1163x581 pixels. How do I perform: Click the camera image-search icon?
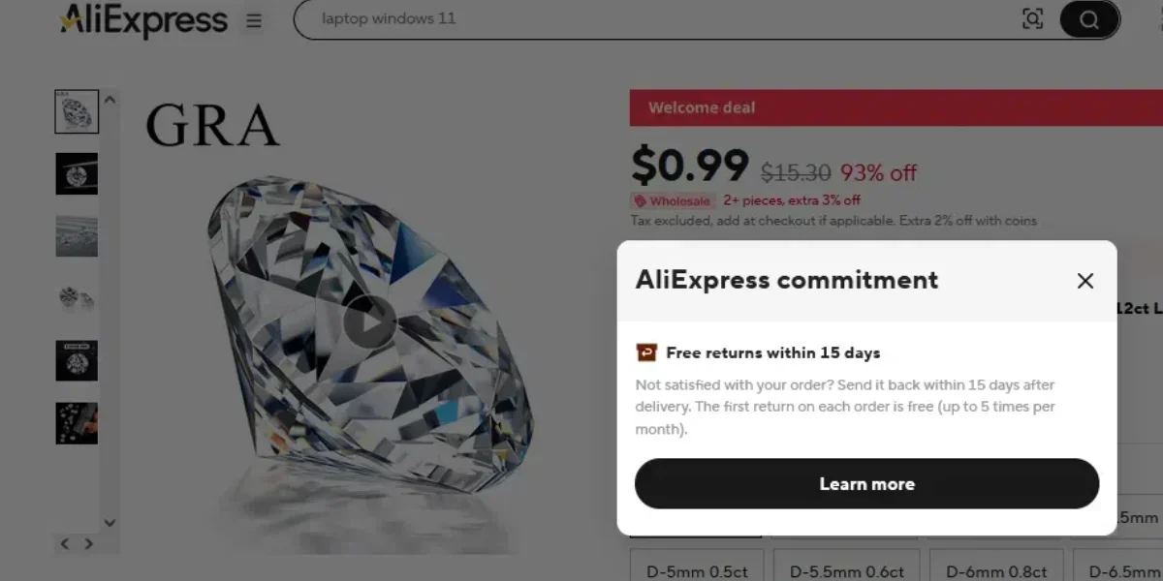point(1033,18)
